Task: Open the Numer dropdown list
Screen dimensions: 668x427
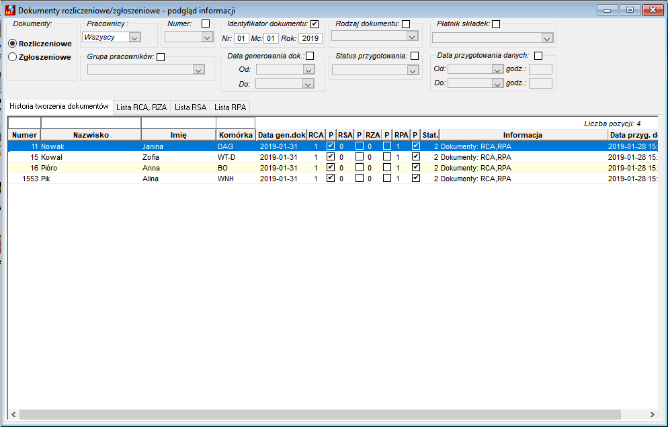Action: 207,38
